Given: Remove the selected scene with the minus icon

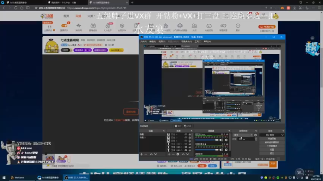Looking at the screenshot, I should 146,154.
